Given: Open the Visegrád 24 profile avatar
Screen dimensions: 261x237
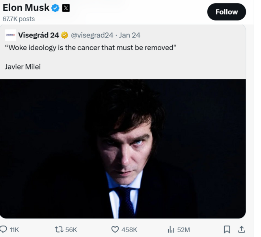Looking at the screenshot, I should [11, 35].
